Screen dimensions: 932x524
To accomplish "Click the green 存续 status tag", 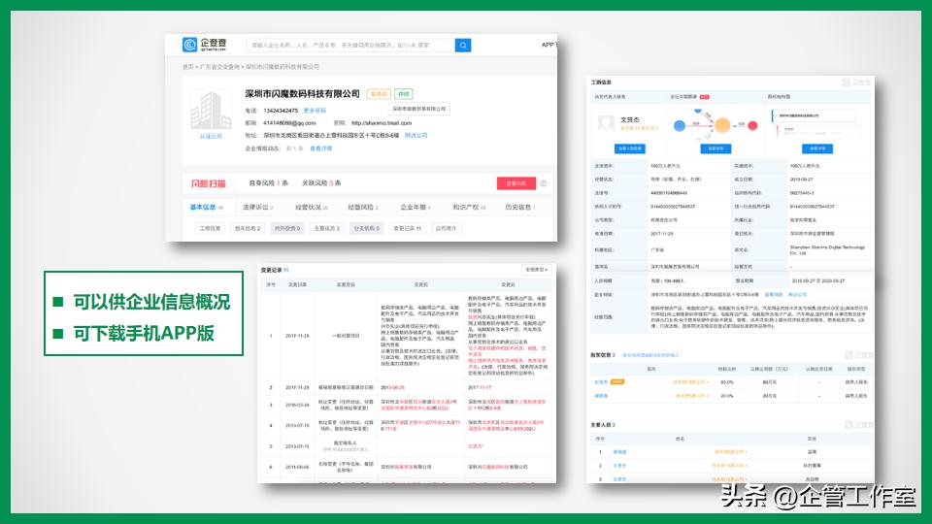I will pos(404,94).
